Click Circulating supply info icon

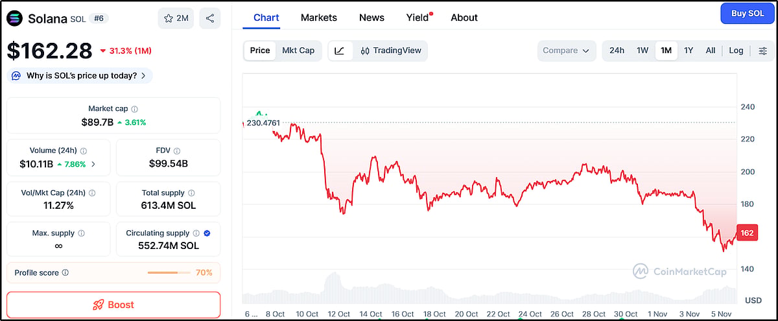click(x=196, y=233)
